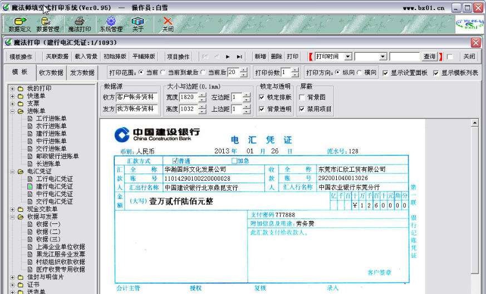Select 收据(一) document icon
This screenshot has height=294, width=486.
point(30,224)
